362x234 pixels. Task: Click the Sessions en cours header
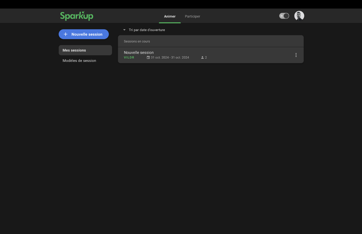point(137,41)
